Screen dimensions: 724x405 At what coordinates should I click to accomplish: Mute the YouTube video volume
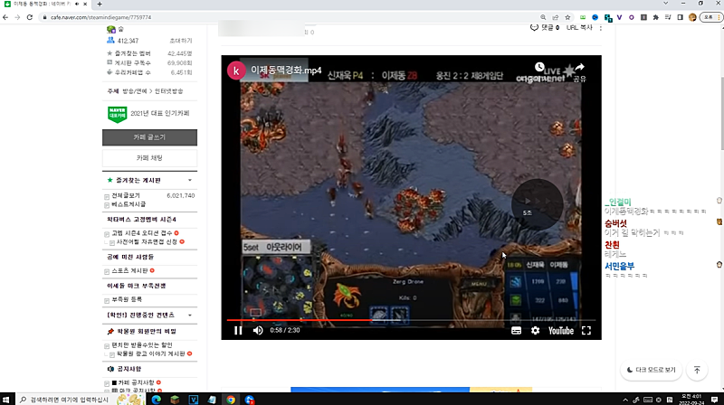[258, 330]
